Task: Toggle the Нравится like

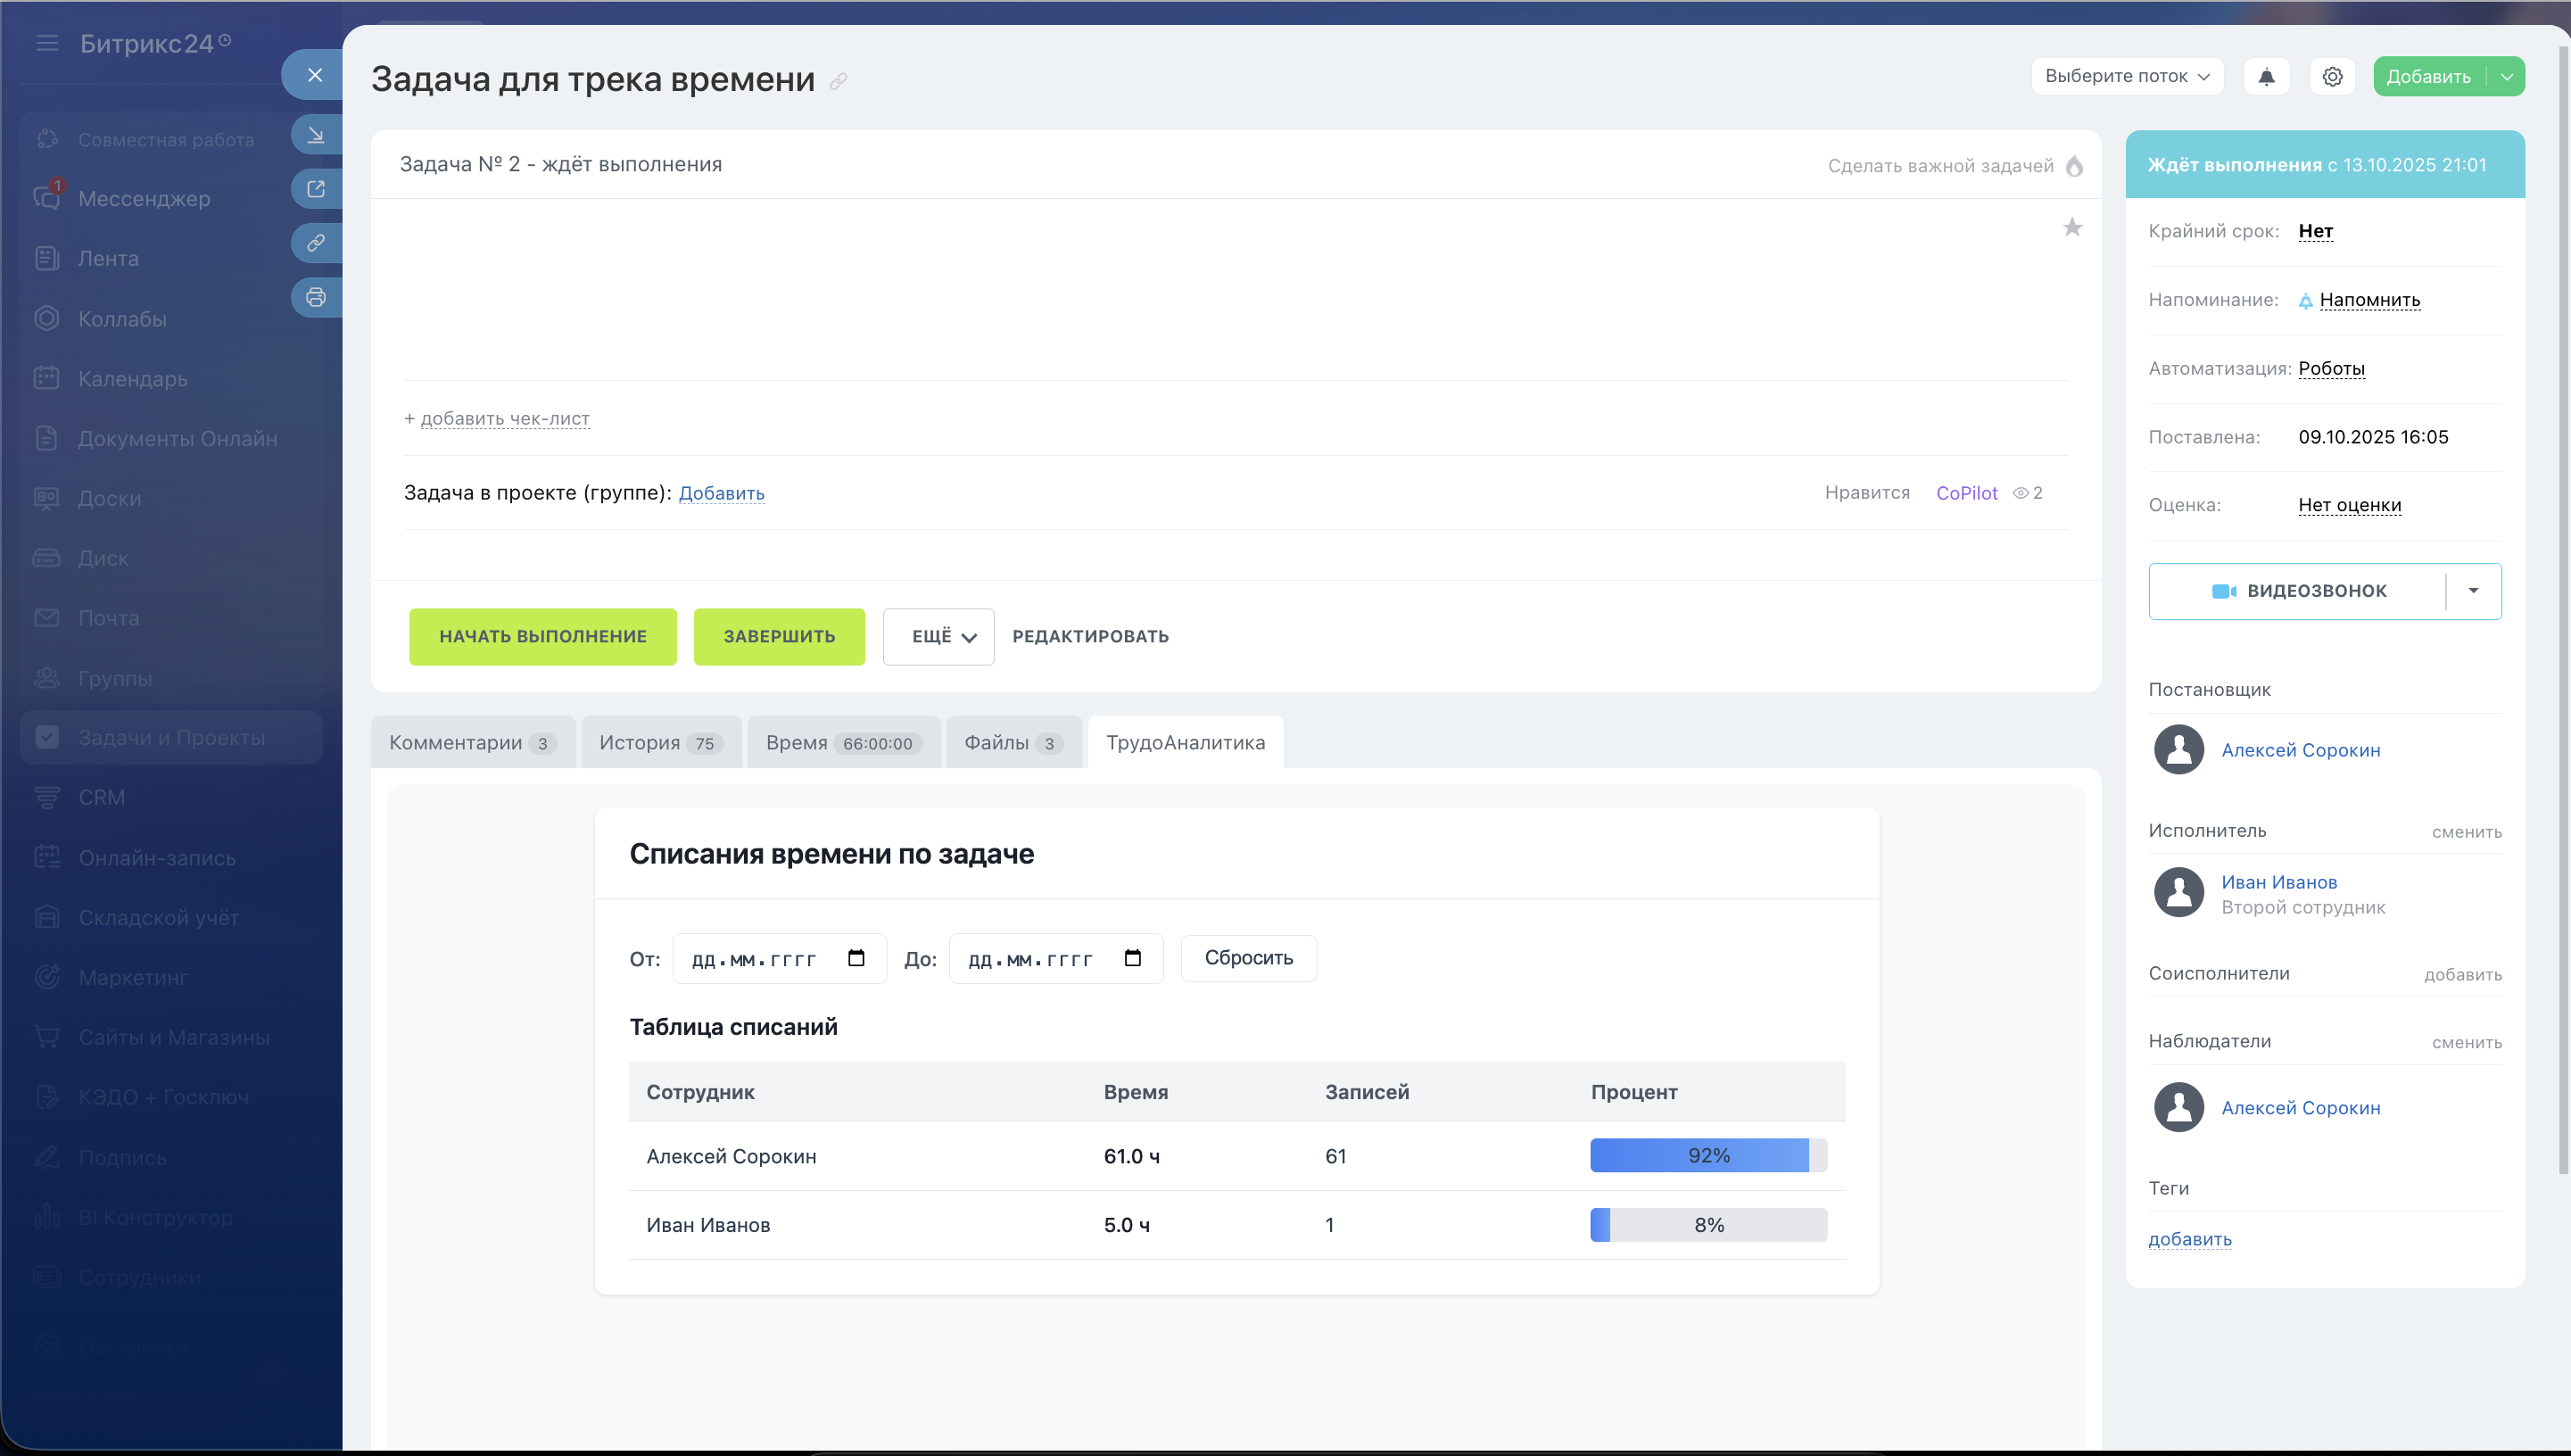Action: (x=1866, y=493)
